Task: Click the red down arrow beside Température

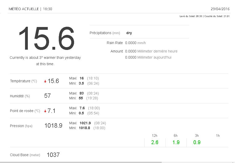Action: [45, 81]
